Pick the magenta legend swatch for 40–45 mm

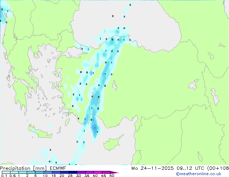click(98, 172)
